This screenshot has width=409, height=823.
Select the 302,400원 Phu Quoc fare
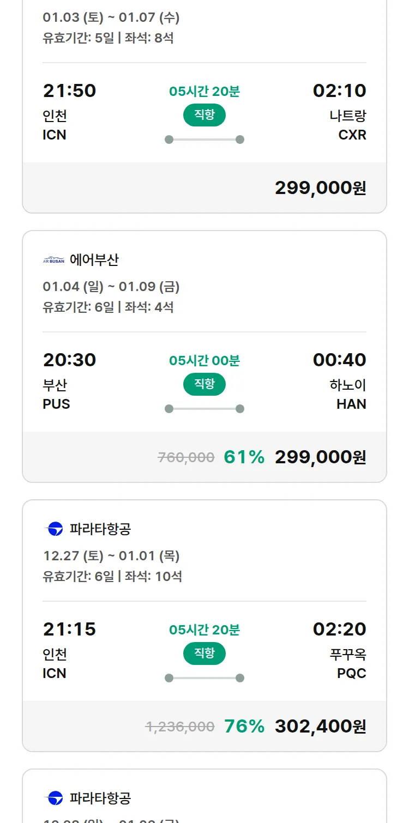tap(320, 726)
